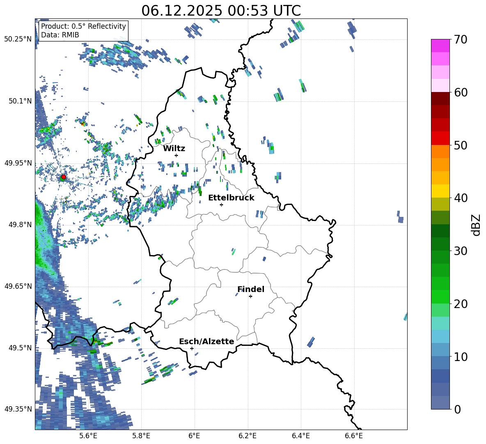Select the Esch/Alzette city label
Viewport: 486px width, 444px height.
(x=206, y=341)
